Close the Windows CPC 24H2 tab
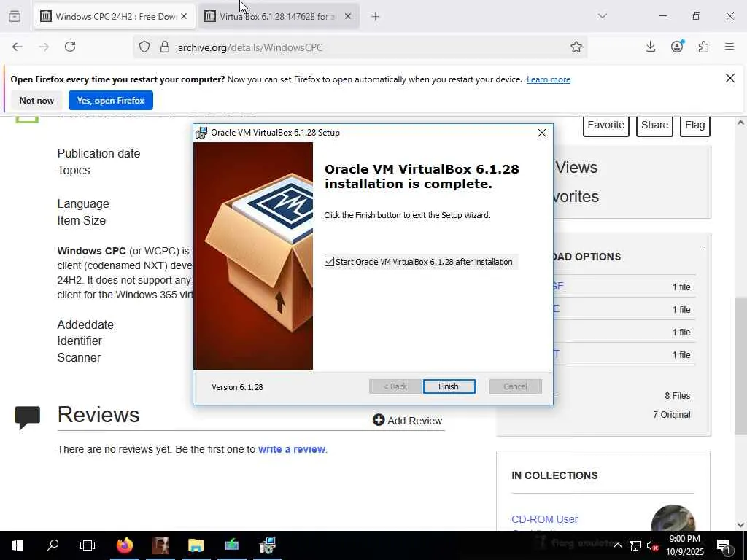The width and height of the screenshot is (747, 560). tap(184, 16)
